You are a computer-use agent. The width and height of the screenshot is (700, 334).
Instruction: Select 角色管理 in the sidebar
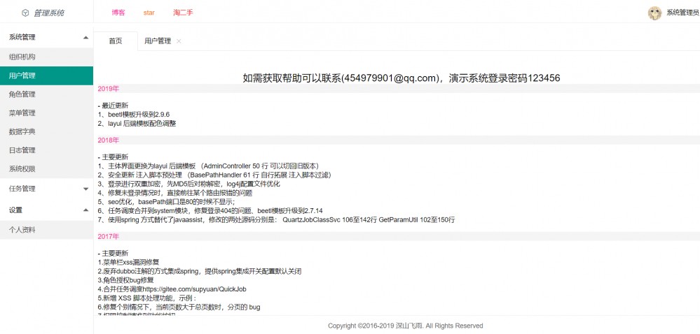pos(46,94)
